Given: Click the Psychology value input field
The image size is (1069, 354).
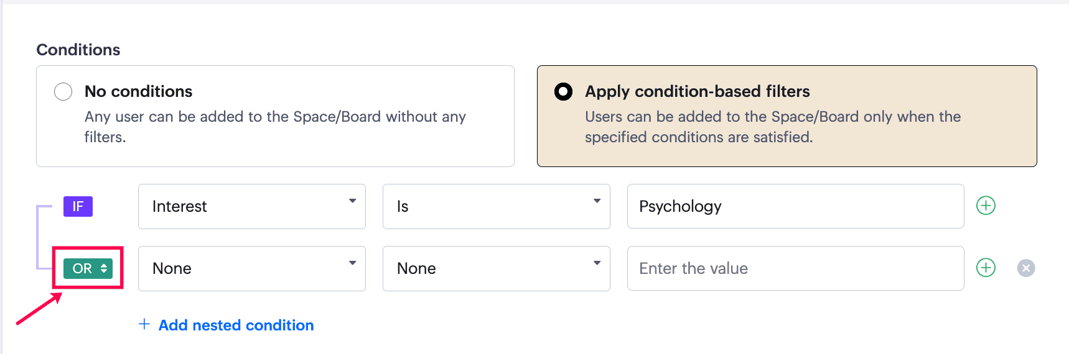Looking at the screenshot, I should click(x=795, y=206).
